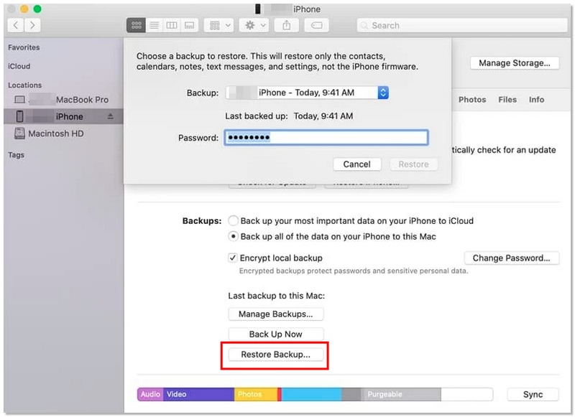Image resolution: width=575 pixels, height=417 pixels.
Task: Enable backing up important data to iCloud
Action: point(234,221)
